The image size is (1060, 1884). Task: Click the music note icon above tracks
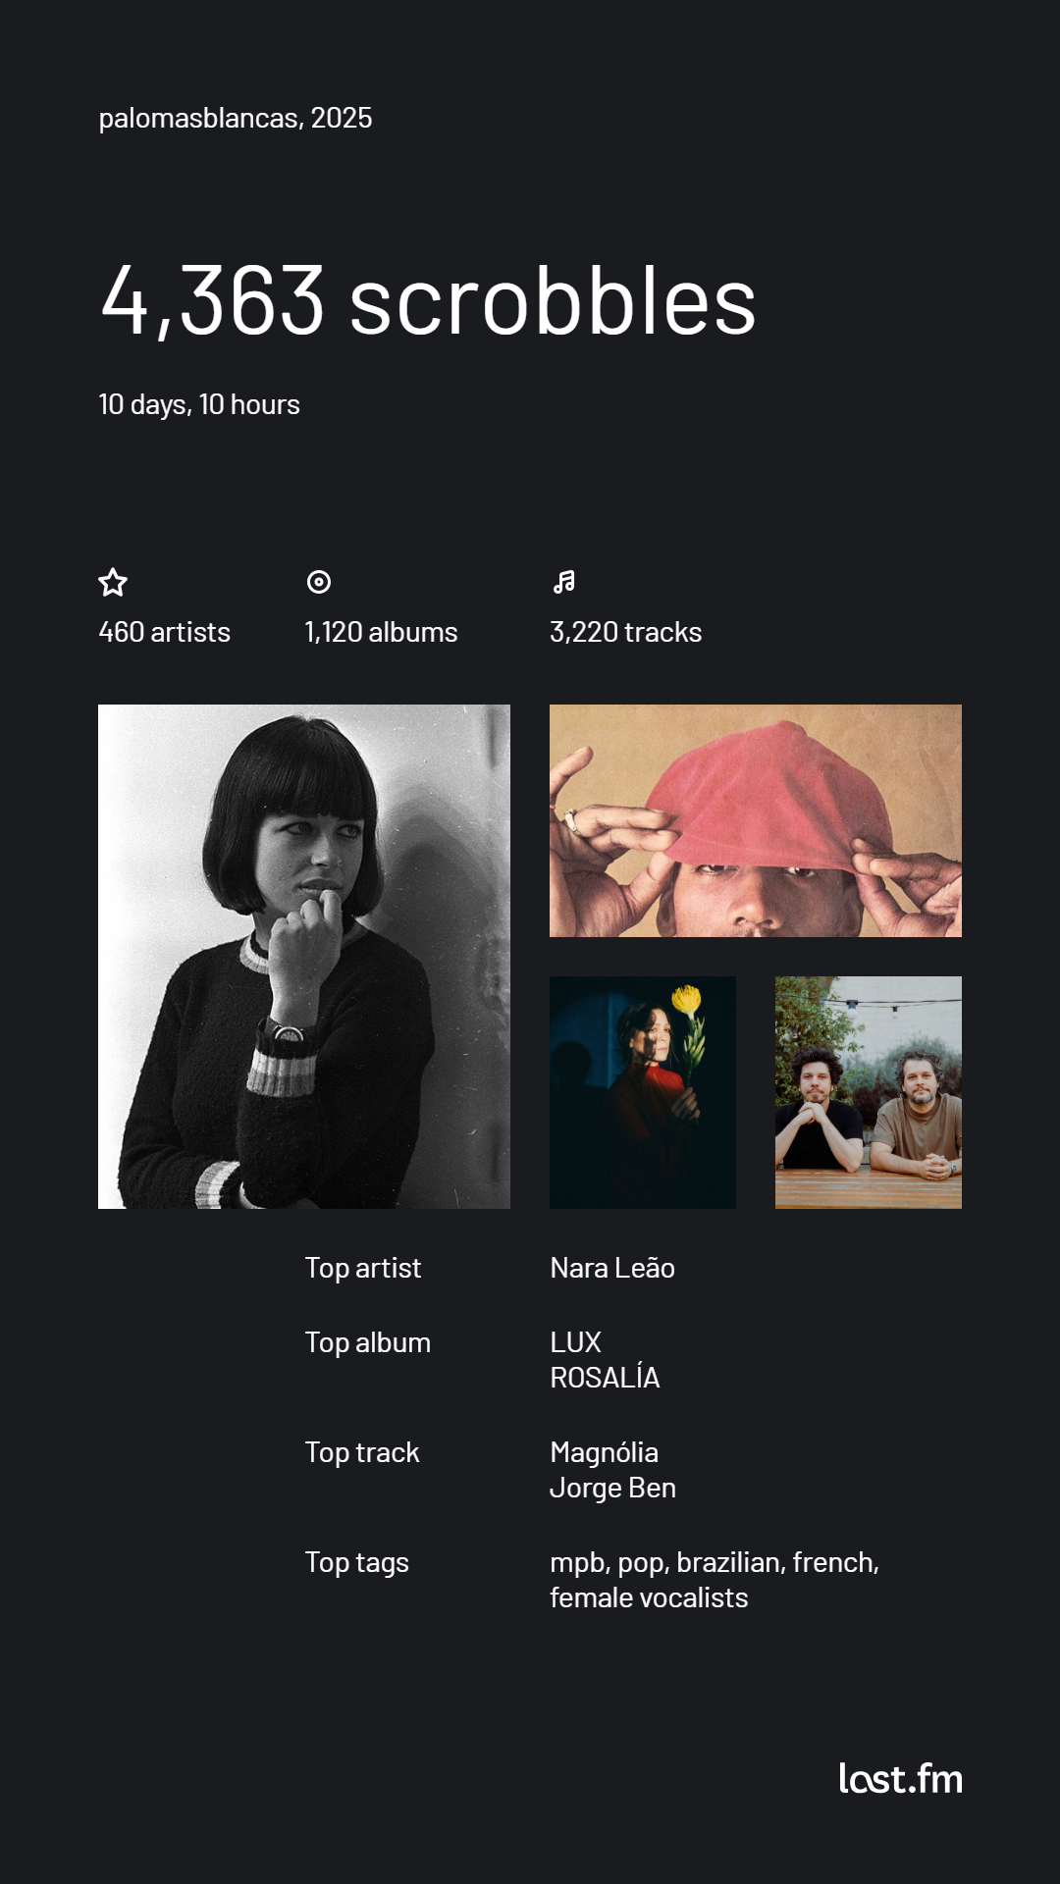[x=564, y=582]
